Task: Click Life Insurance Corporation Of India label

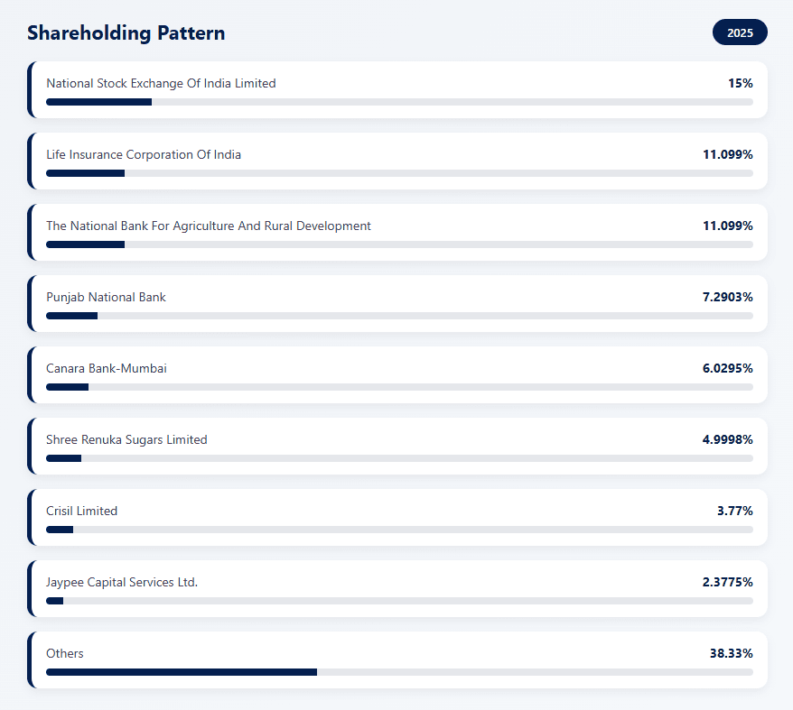Action: pos(144,154)
